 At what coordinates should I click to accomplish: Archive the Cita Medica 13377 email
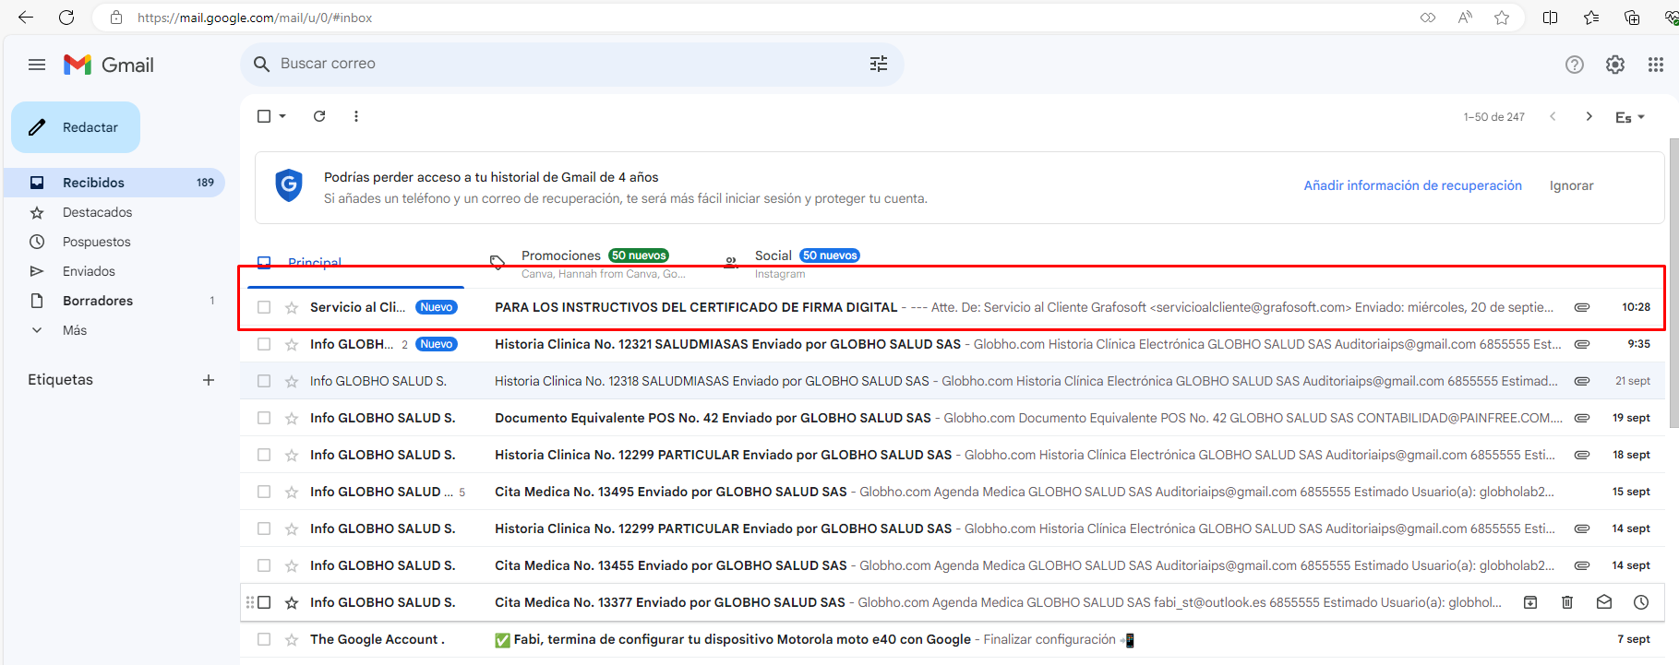[x=1529, y=602]
